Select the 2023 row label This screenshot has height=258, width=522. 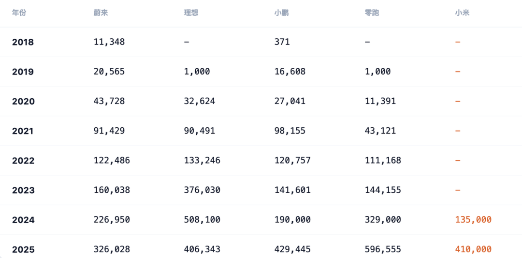coord(23,190)
